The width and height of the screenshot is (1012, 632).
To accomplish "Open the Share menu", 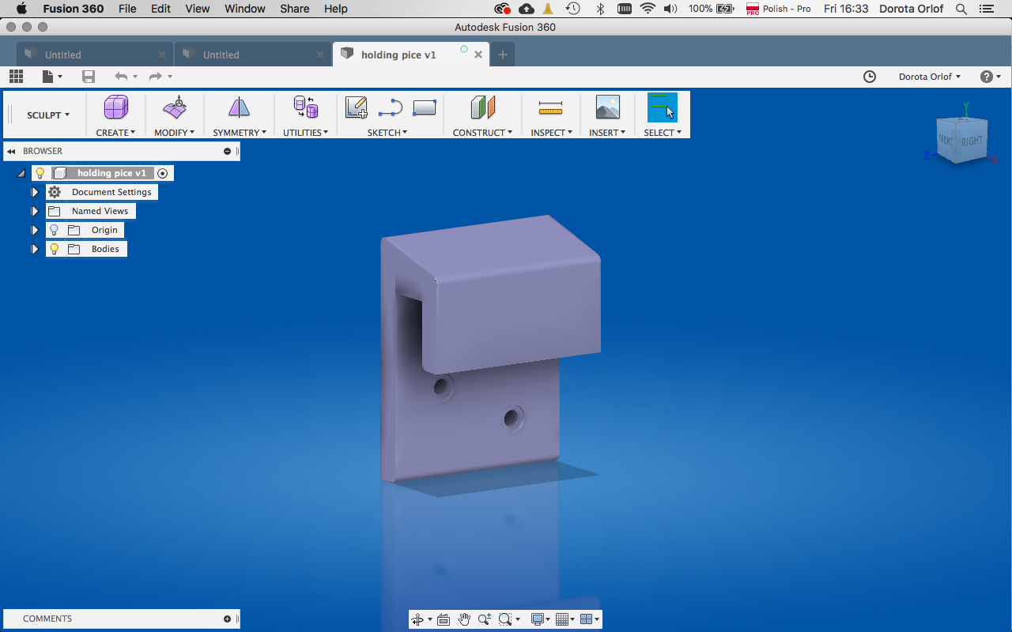I will [x=295, y=9].
